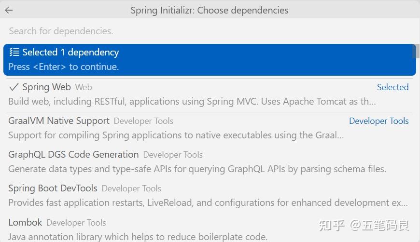This screenshot has width=420, height=242.
Task: Select GraphQL DGS Code Generation
Action: 73,155
